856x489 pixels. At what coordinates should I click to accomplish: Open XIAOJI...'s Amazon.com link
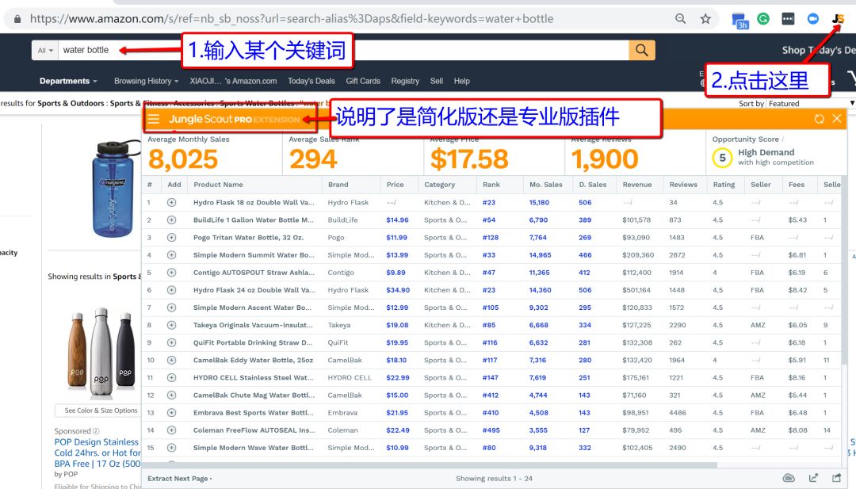pos(233,81)
